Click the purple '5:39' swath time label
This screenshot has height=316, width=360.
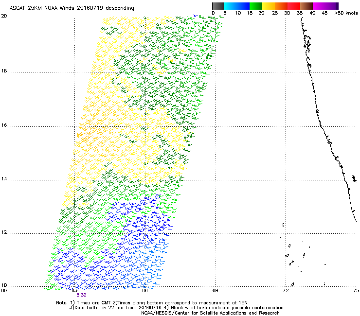81,295
